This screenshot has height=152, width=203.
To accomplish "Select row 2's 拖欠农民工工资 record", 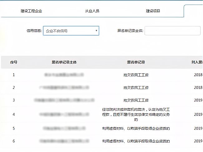I will (136, 88).
